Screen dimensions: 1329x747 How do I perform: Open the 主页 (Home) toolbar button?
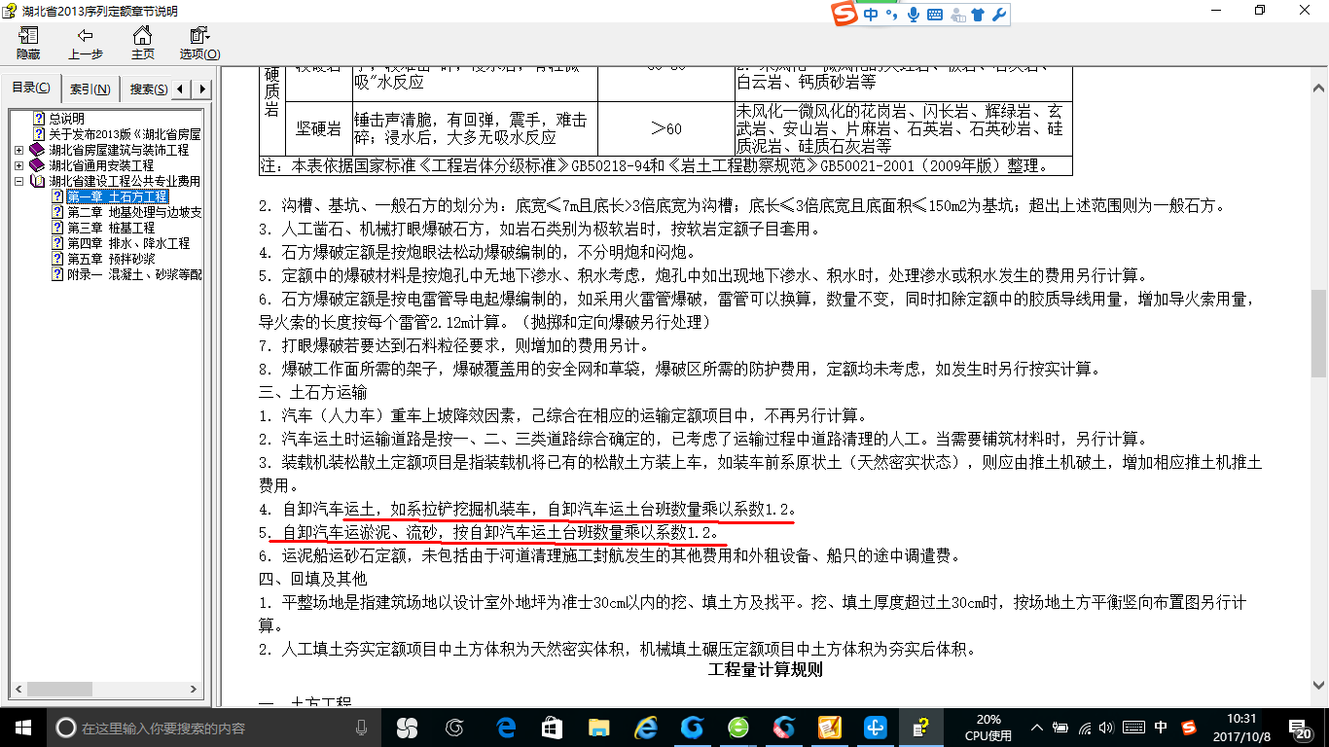[x=142, y=44]
